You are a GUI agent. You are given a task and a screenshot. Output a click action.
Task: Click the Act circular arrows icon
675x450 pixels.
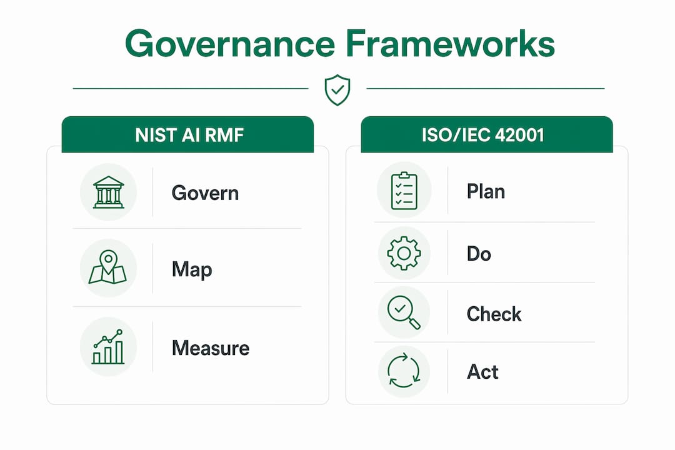(403, 371)
